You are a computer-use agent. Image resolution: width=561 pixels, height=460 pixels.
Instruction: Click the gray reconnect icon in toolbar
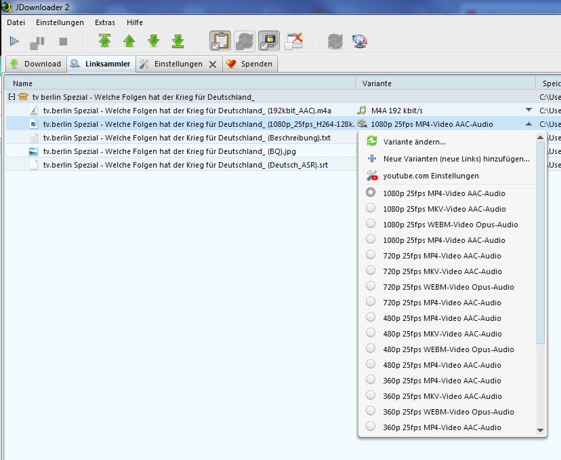pyautogui.click(x=335, y=41)
